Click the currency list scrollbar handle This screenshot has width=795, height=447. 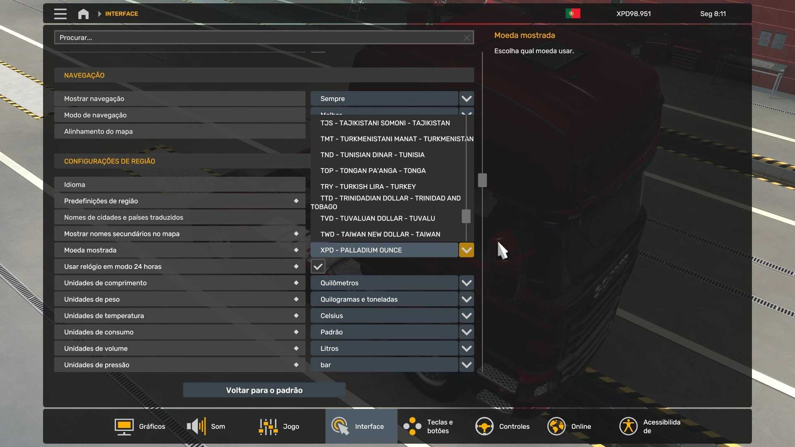[466, 216]
